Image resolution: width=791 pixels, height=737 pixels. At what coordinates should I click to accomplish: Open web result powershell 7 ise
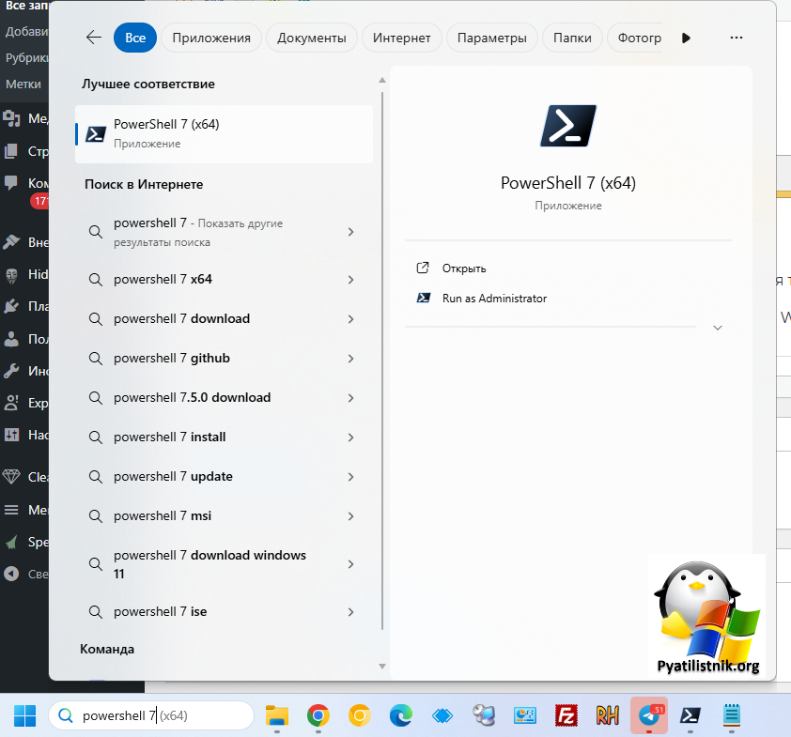(224, 611)
